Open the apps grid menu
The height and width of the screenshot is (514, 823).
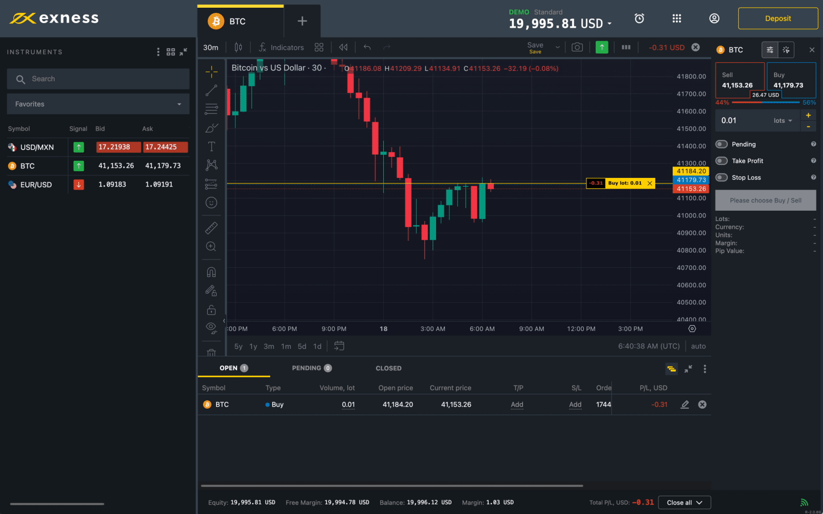point(677,19)
